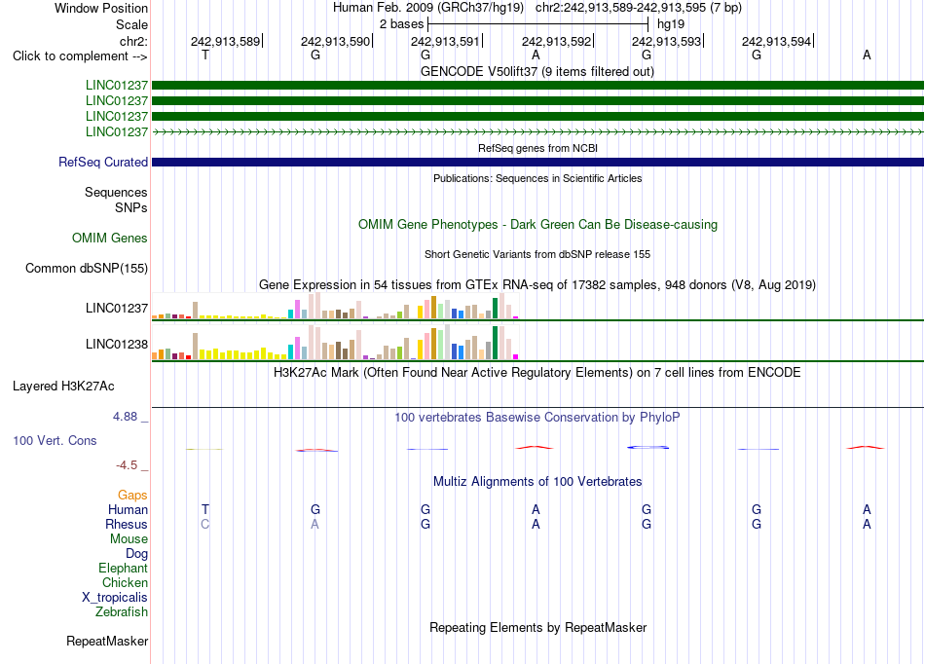Click the 'Click to complement -->' label
This screenshot has height=664, width=925.
click(x=80, y=56)
